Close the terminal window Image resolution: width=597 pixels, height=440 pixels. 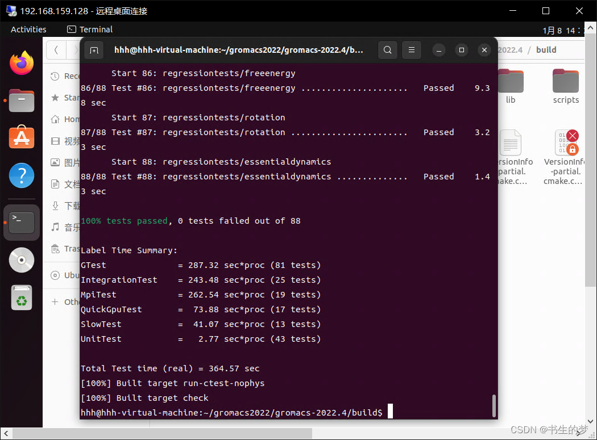pyautogui.click(x=484, y=50)
